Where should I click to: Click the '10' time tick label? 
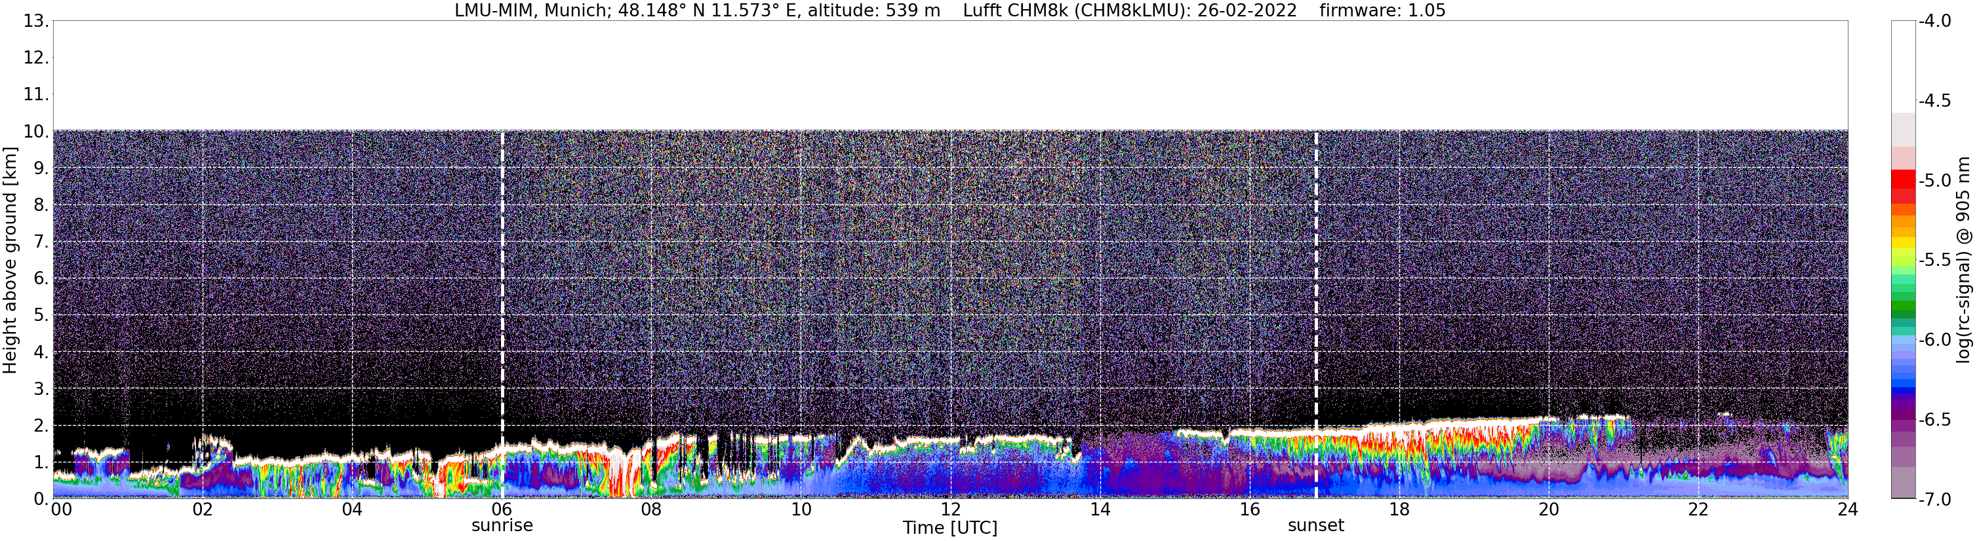click(x=801, y=510)
